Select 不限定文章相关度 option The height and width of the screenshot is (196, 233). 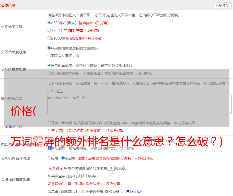coord(49,56)
